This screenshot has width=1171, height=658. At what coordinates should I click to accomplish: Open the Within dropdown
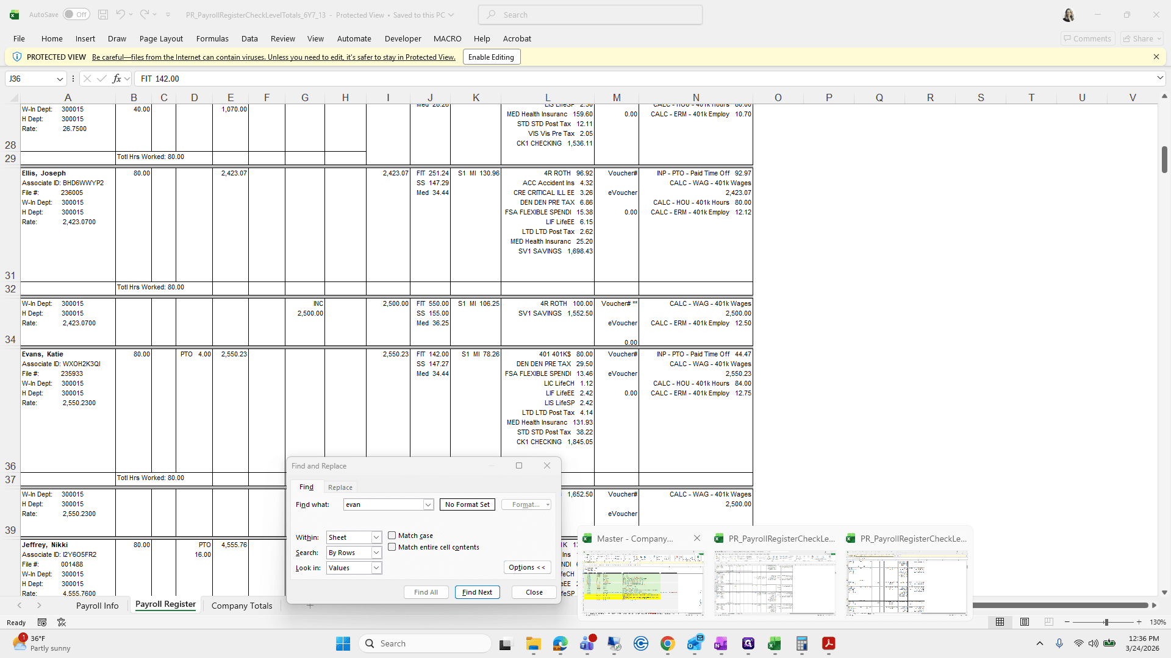376,537
